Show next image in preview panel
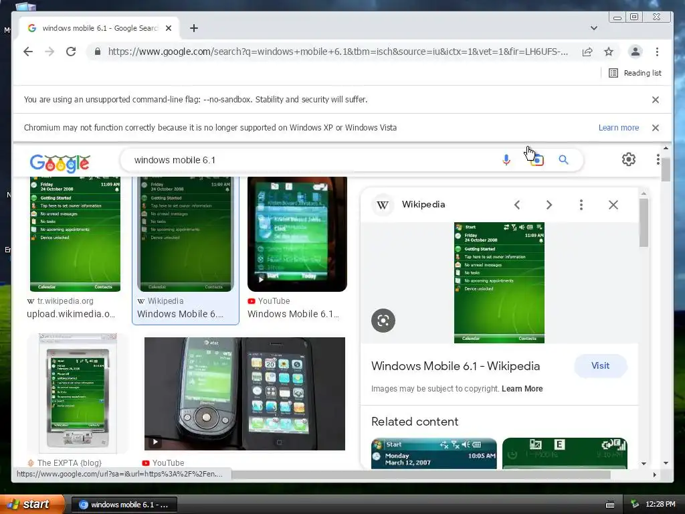The height and width of the screenshot is (514, 685). (x=549, y=205)
